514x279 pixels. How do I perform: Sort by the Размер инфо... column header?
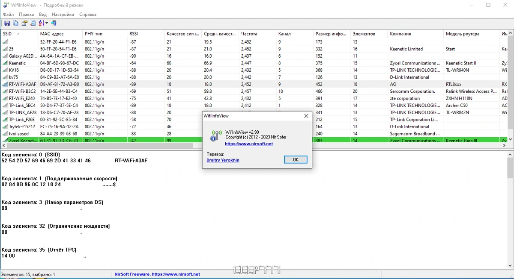(x=332, y=34)
